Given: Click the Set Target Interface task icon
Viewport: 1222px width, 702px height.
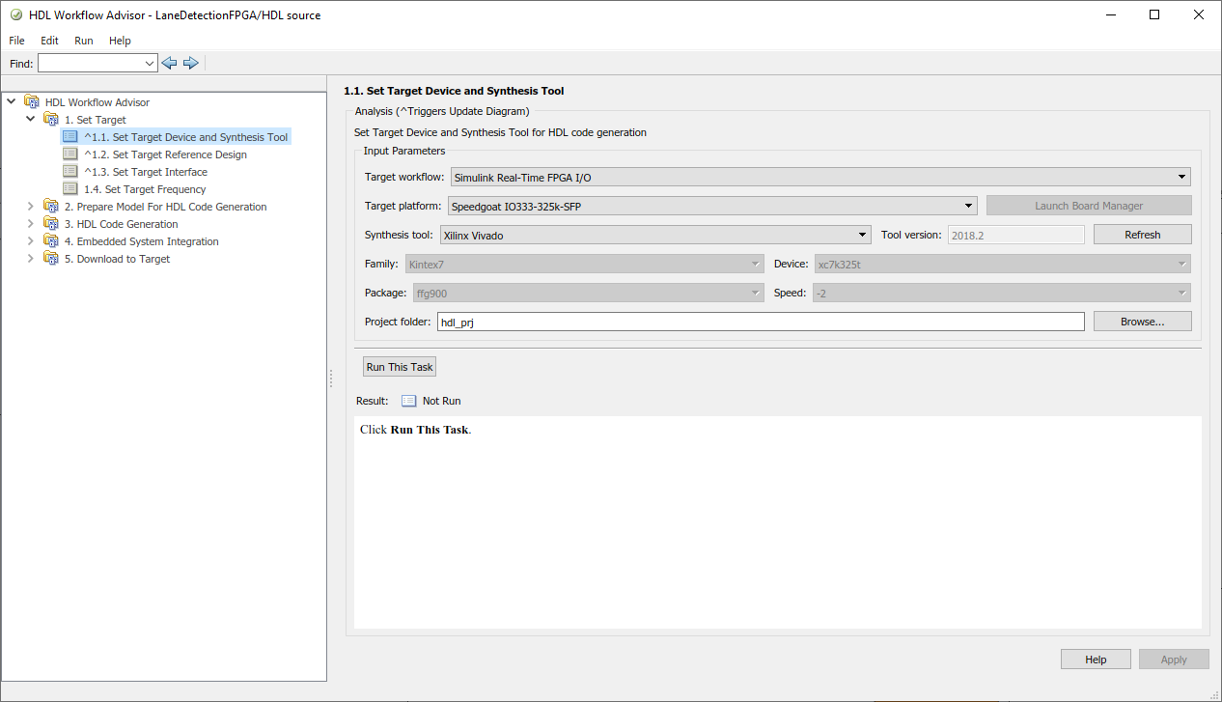Looking at the screenshot, I should pyautogui.click(x=70, y=172).
